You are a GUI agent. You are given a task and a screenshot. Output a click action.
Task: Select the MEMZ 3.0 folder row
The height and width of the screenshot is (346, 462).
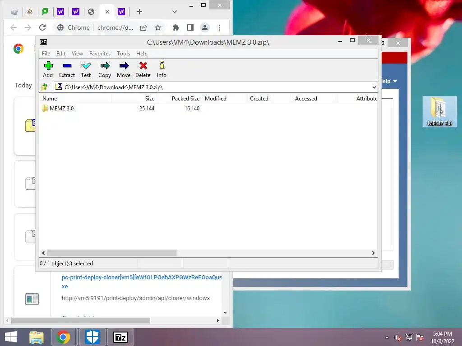[208, 108]
